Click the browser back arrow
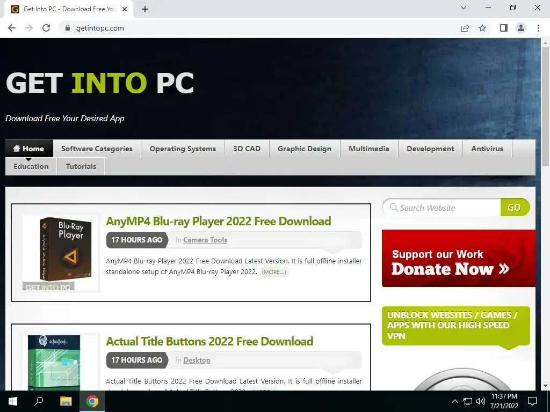The height and width of the screenshot is (412, 550). pyautogui.click(x=12, y=28)
